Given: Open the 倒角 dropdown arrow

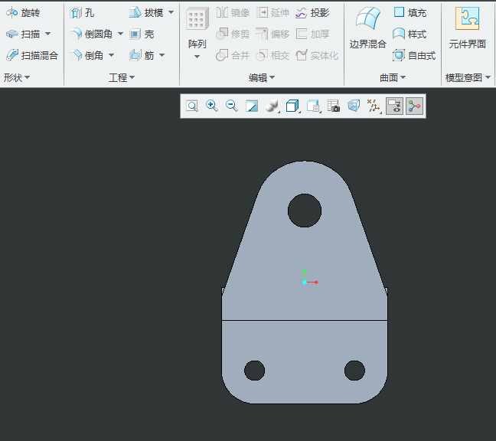Looking at the screenshot, I should pyautogui.click(x=111, y=55).
